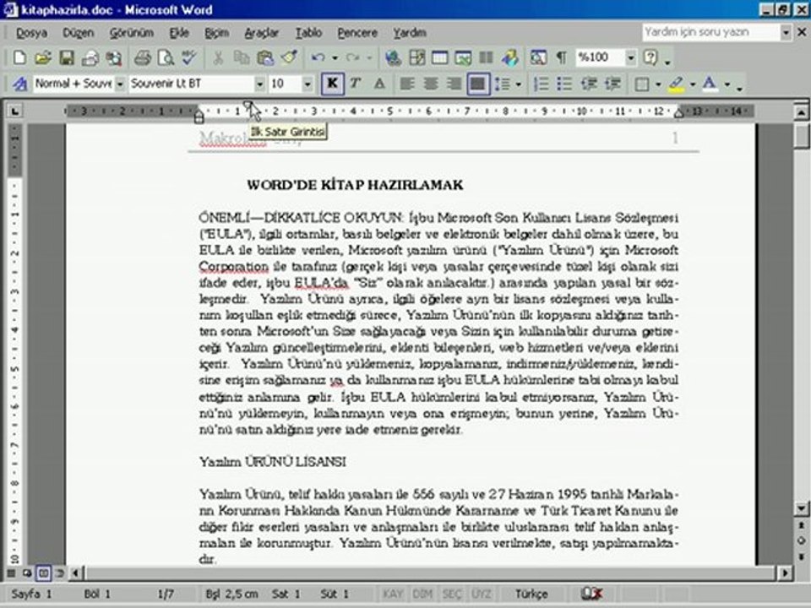Open the font name dropdown Souvenir Lt BT
This screenshot has height=608, width=811.
259,84
